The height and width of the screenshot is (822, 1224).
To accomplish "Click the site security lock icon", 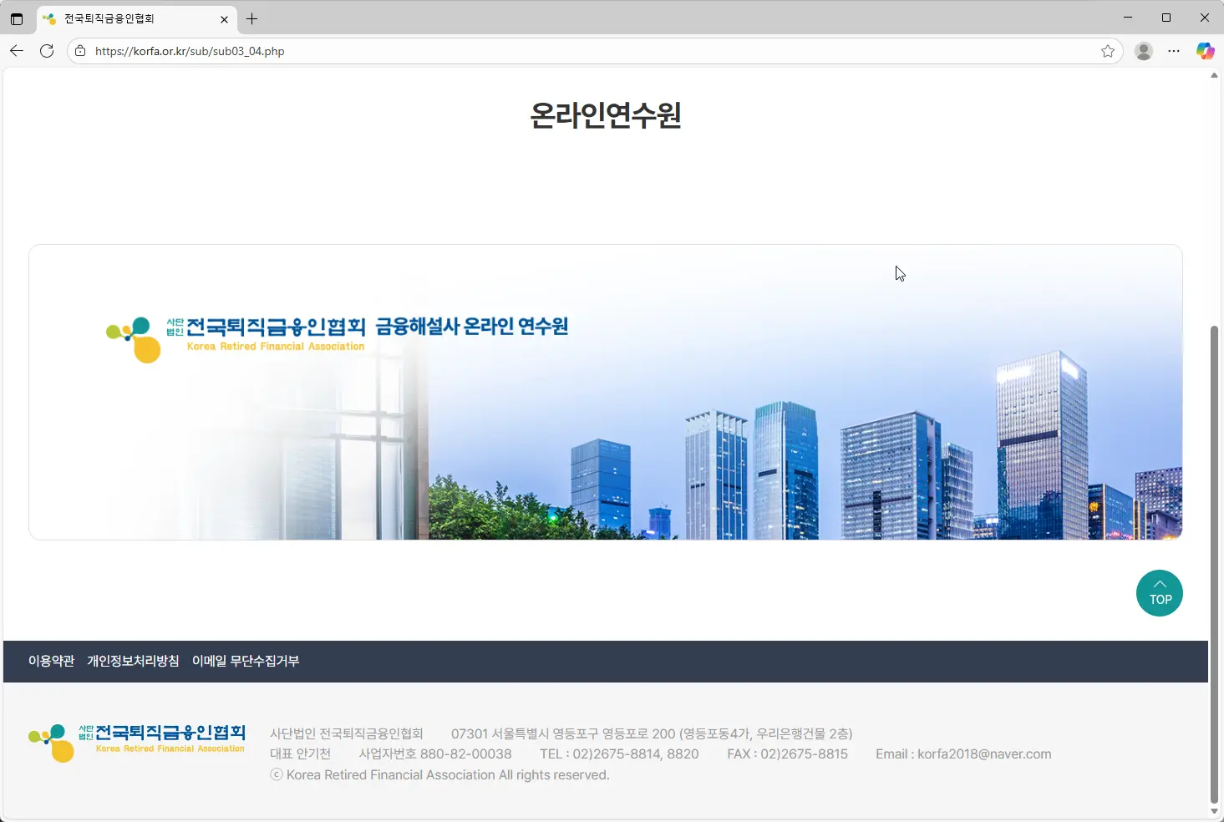I will point(80,51).
